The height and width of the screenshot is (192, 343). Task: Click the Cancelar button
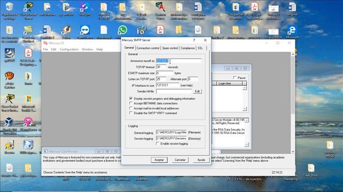tap(180, 160)
